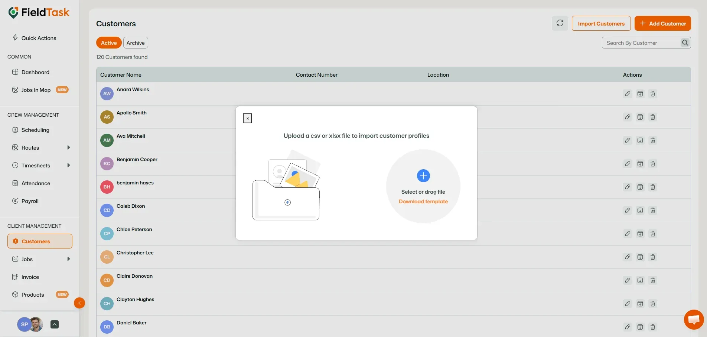
Task: Focus the Search By Customer field
Action: [641, 43]
